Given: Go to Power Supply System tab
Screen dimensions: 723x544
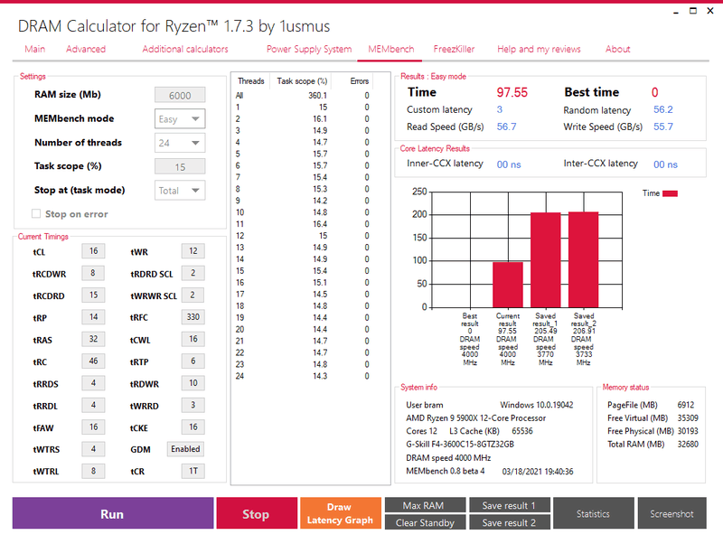Looking at the screenshot, I should coord(309,49).
